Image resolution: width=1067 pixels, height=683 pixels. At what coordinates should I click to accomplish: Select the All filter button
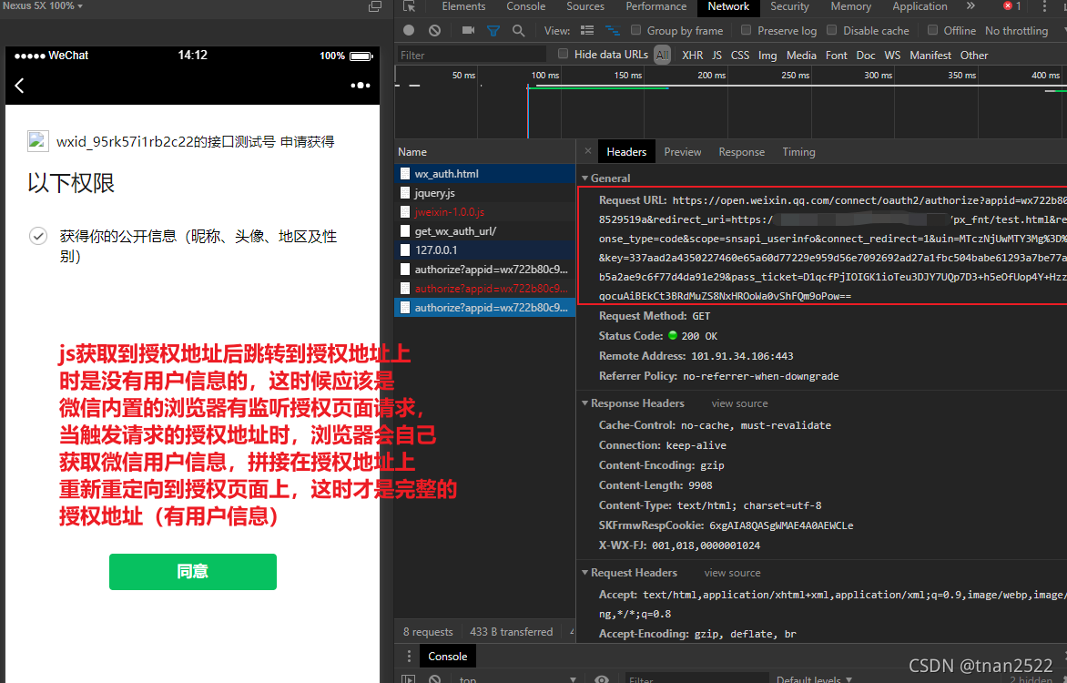point(663,56)
